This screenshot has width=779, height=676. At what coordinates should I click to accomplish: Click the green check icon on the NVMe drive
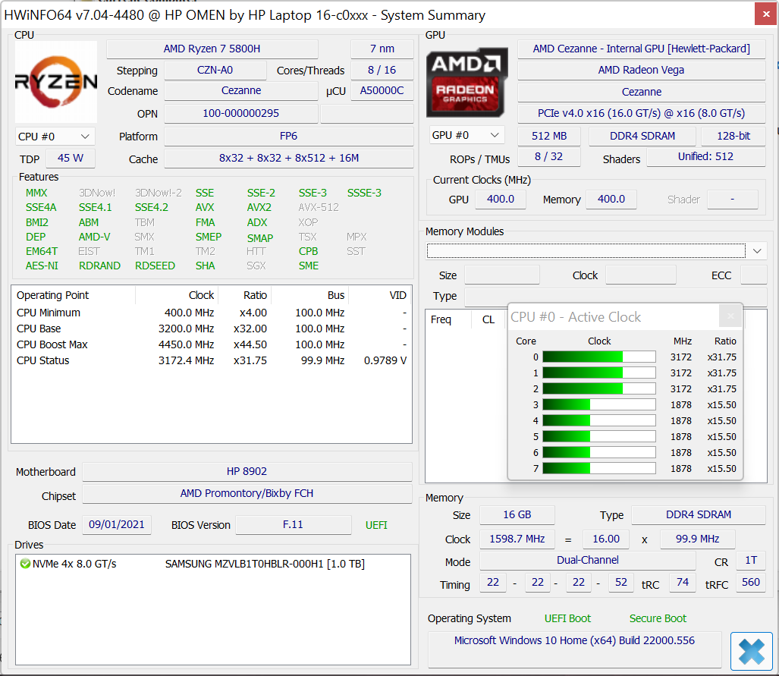pos(25,564)
